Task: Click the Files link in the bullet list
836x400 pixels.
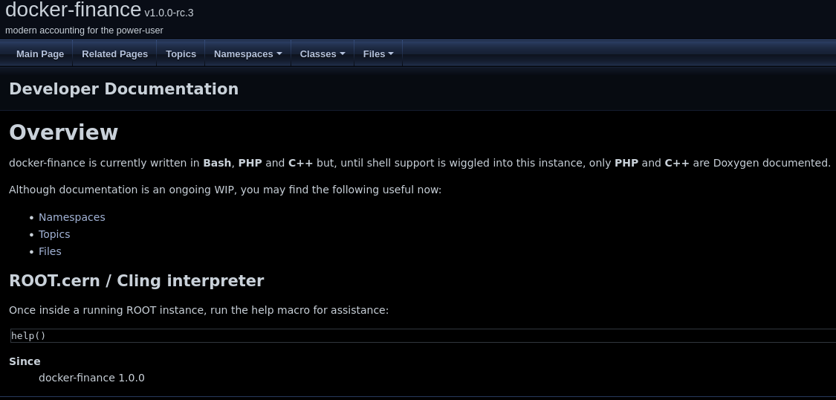Action: pos(50,251)
